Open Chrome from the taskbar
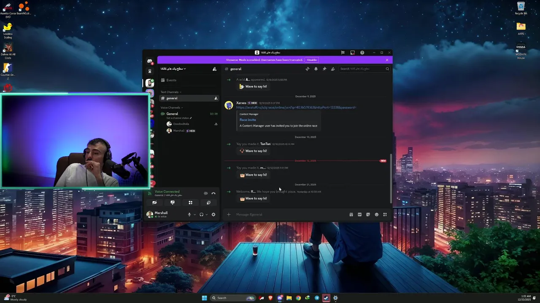Screen dimensions: 540x303 point(298,298)
